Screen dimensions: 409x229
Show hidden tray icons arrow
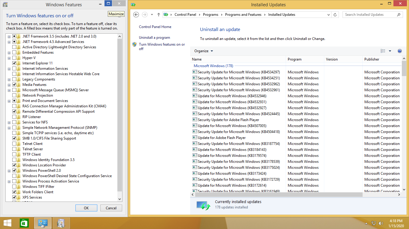(366, 223)
